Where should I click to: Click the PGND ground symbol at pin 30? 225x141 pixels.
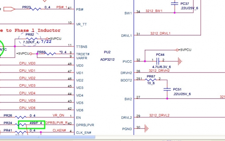147,128
